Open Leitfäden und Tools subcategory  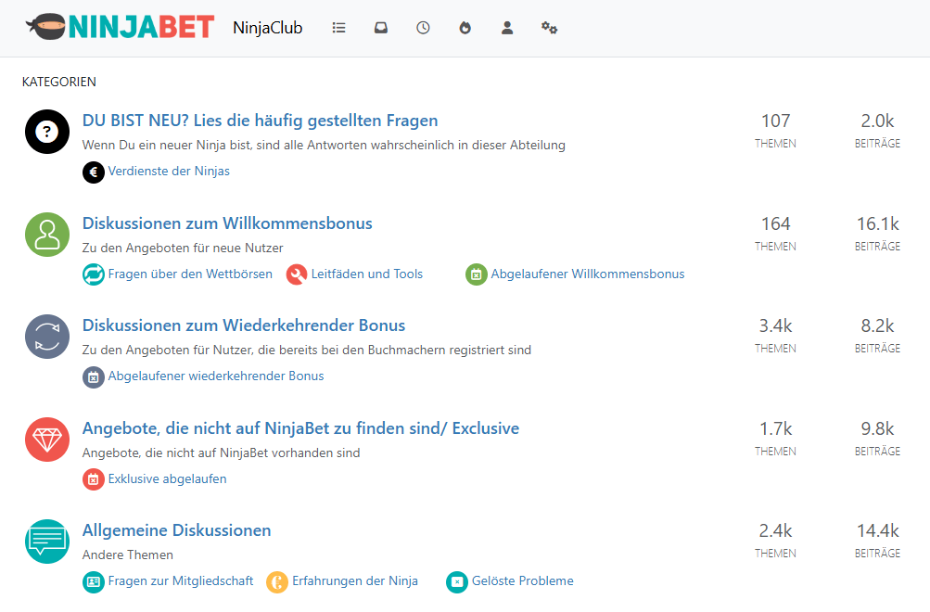(366, 274)
